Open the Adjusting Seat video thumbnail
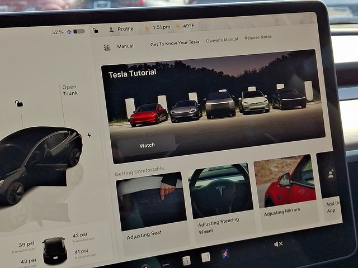This screenshot has height=268, width=358. pyautogui.click(x=150, y=204)
